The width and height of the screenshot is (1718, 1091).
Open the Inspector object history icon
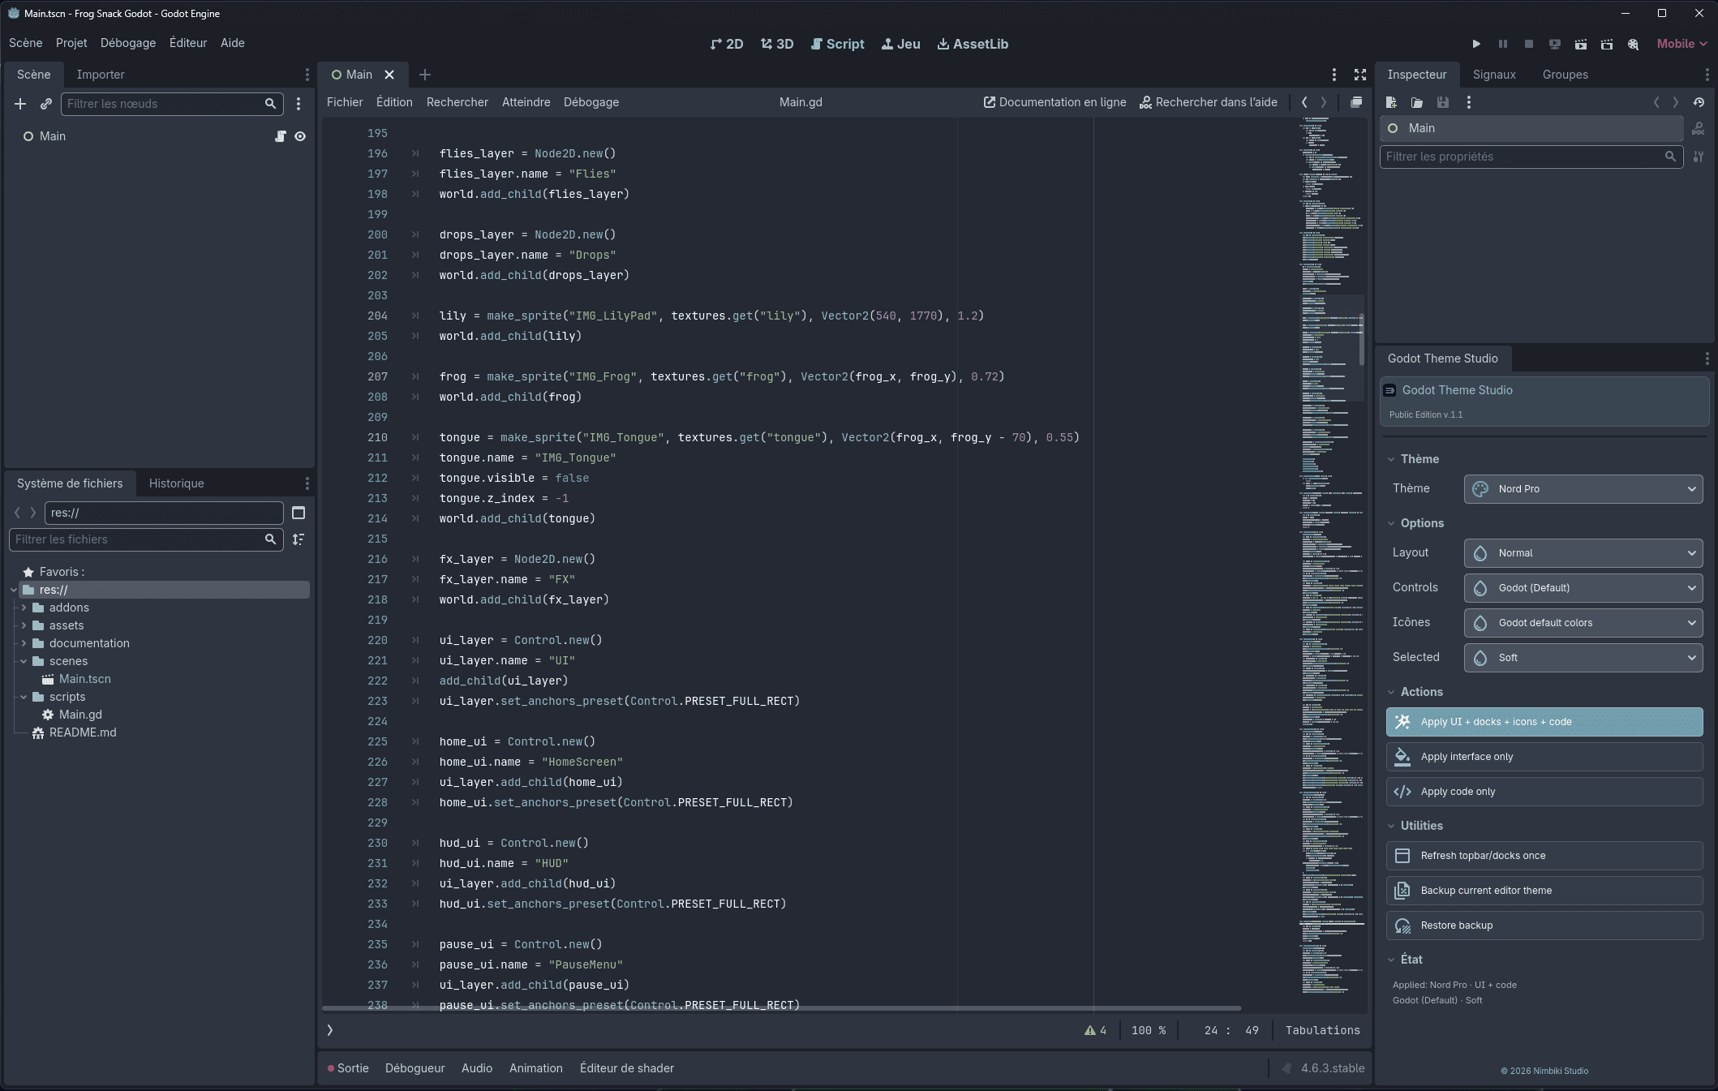click(1699, 102)
